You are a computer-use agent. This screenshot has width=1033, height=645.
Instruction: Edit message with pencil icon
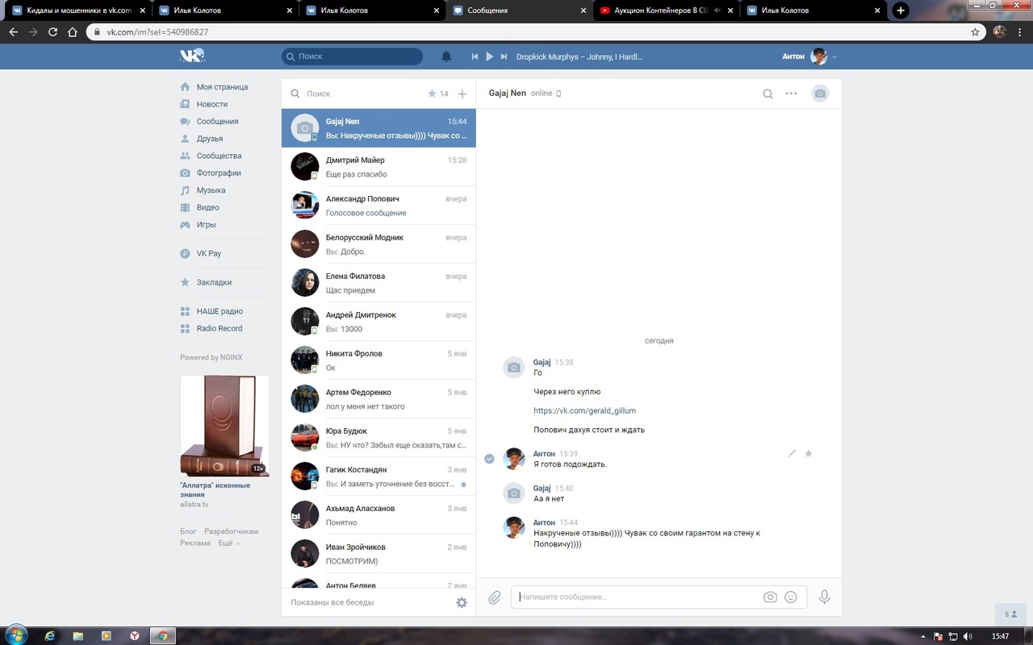point(792,454)
